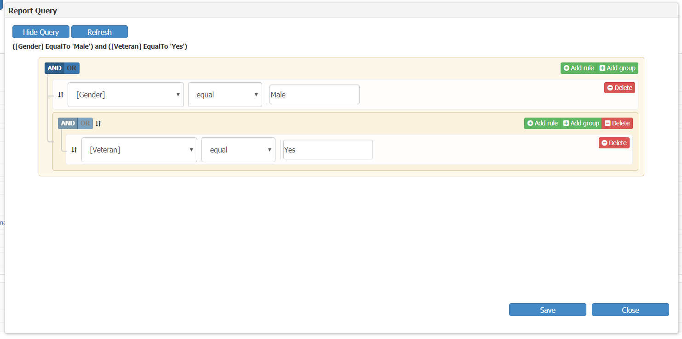Switch the outer group condition to OR
Screen dimensions: 682x339
pos(72,68)
